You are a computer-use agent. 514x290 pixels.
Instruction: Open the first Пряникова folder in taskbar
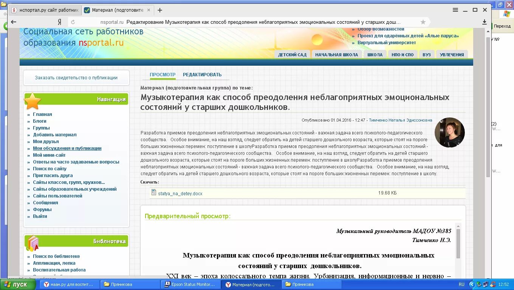click(130, 284)
